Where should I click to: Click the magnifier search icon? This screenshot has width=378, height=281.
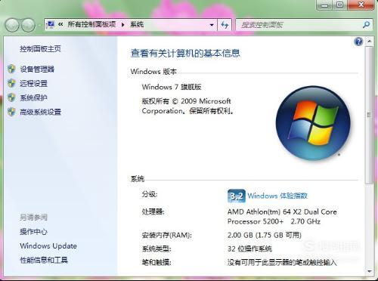tap(366, 25)
